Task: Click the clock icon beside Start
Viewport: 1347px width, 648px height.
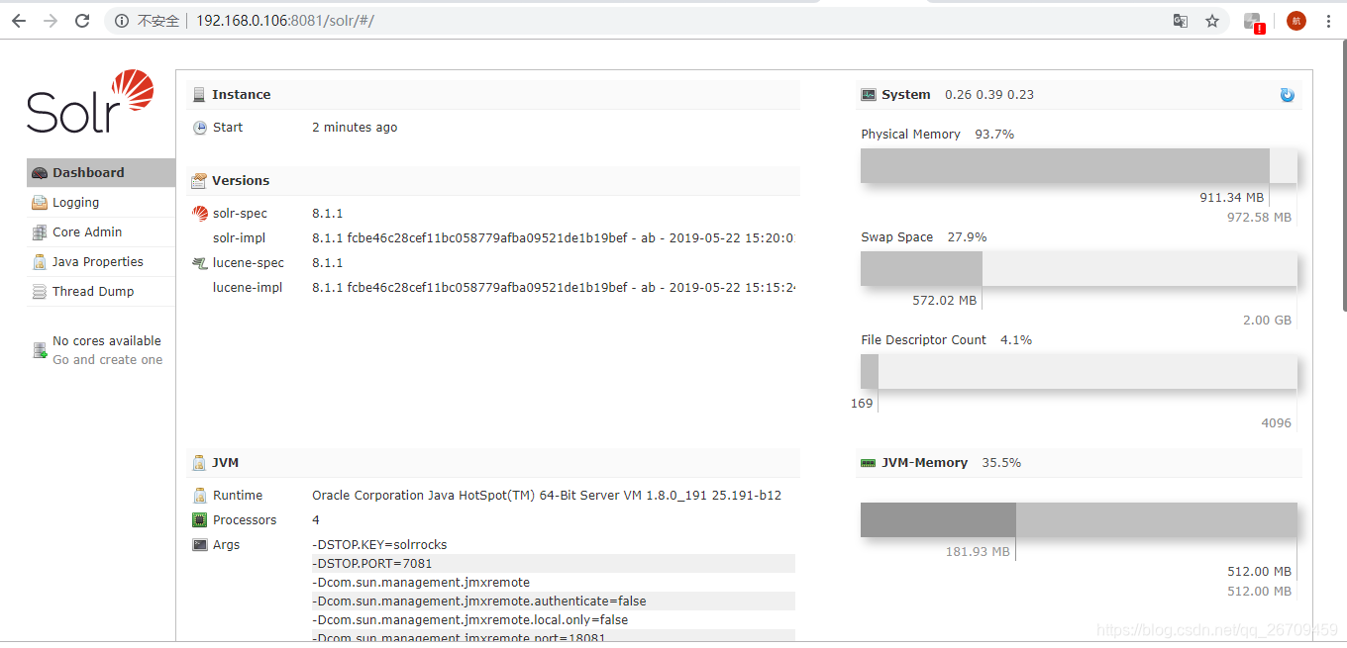Action: point(200,128)
